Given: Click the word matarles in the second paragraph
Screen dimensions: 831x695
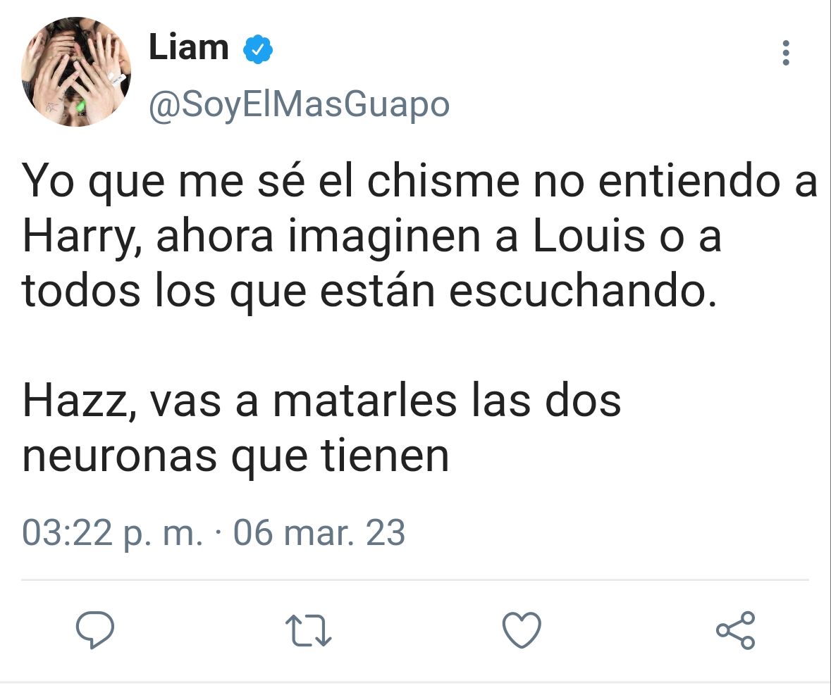Looking at the screenshot, I should [364, 401].
